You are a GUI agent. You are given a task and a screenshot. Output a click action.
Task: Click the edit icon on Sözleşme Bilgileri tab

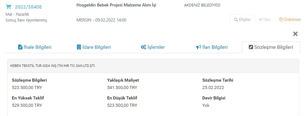tap(251, 47)
